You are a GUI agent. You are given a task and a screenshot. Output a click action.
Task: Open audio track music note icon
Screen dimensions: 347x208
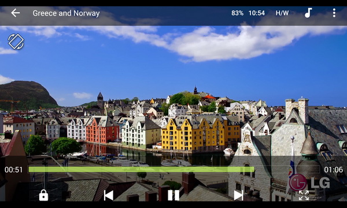coord(308,13)
